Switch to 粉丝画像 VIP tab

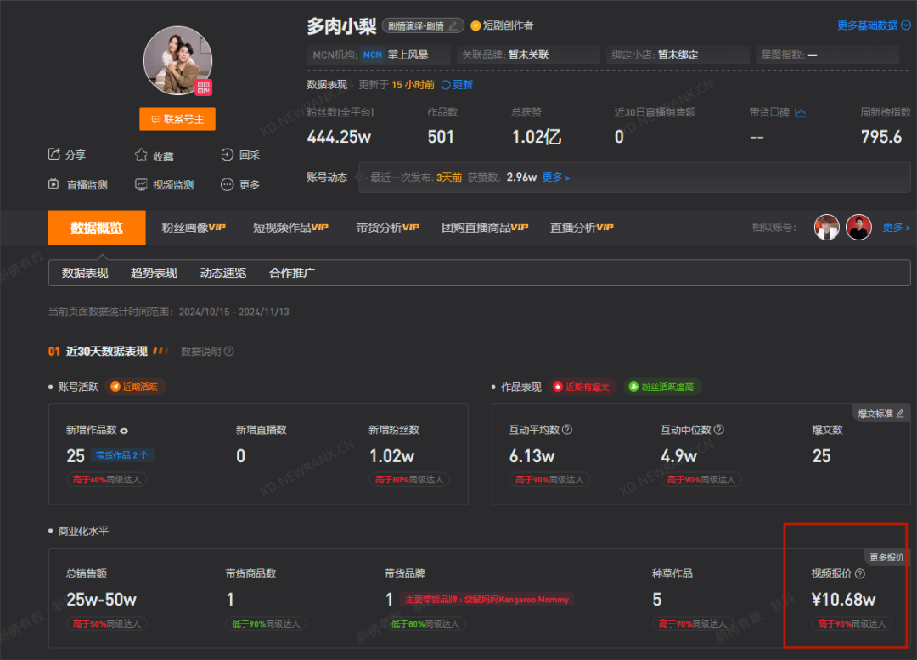click(x=194, y=227)
